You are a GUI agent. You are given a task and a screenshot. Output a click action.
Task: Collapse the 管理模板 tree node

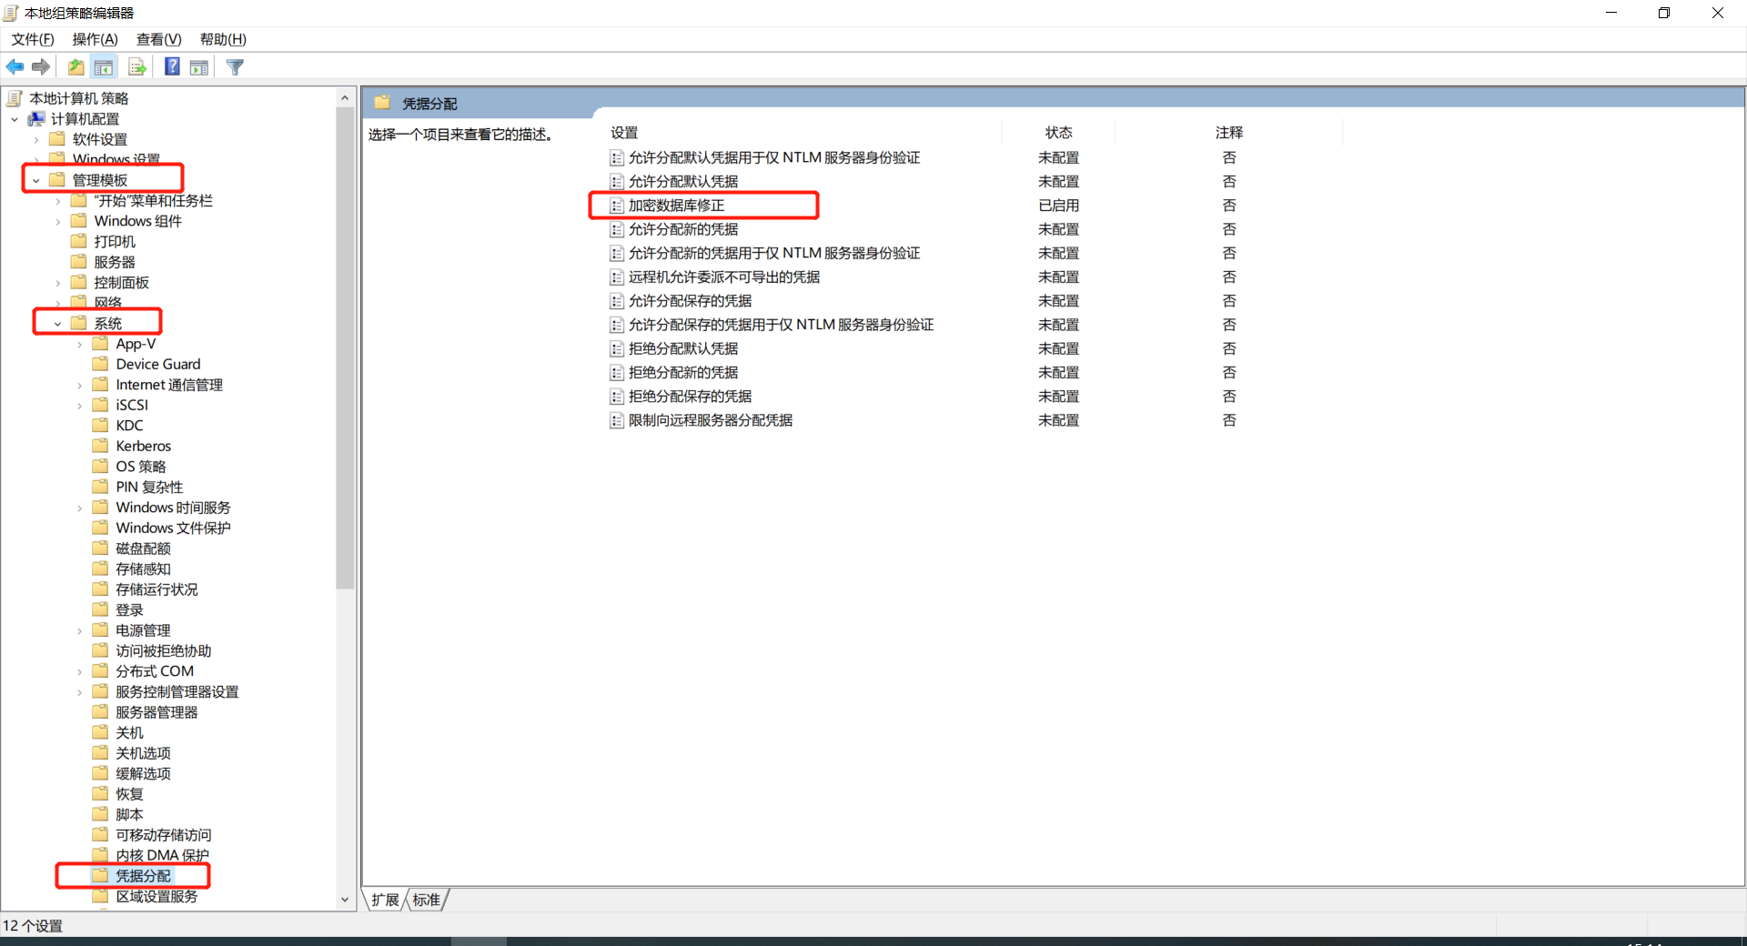[x=36, y=179]
